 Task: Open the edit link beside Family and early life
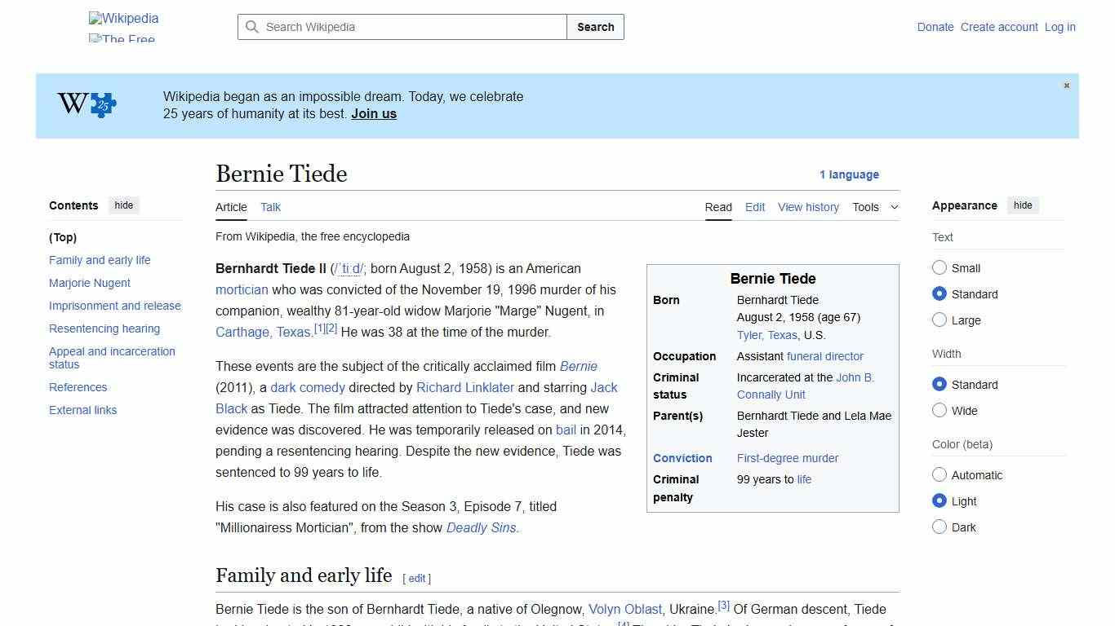tap(417, 578)
